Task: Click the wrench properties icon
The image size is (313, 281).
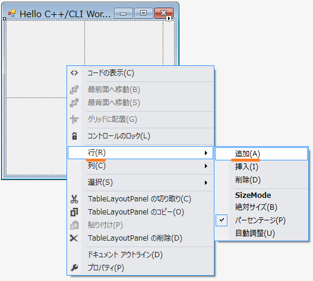Action: click(x=74, y=267)
